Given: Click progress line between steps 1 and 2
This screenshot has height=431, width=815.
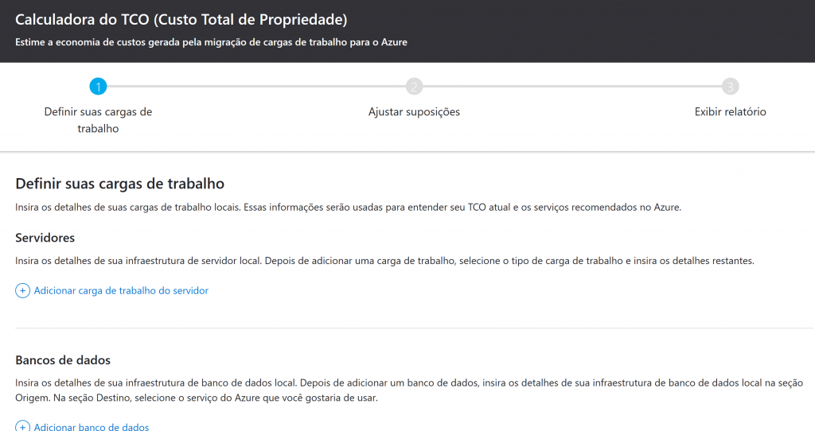Looking at the screenshot, I should [x=255, y=87].
